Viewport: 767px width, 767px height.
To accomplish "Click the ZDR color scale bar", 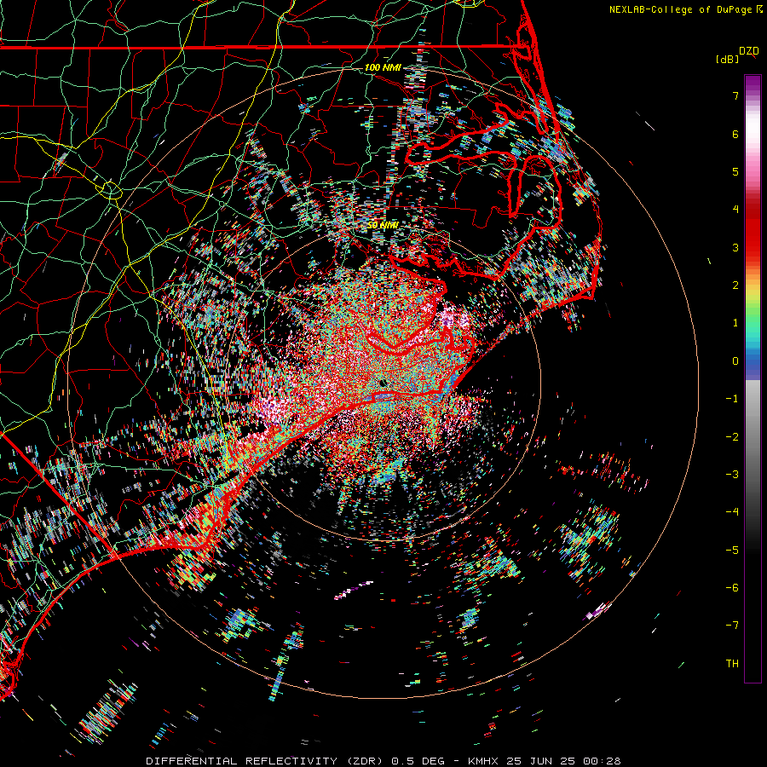I will tap(753, 378).
